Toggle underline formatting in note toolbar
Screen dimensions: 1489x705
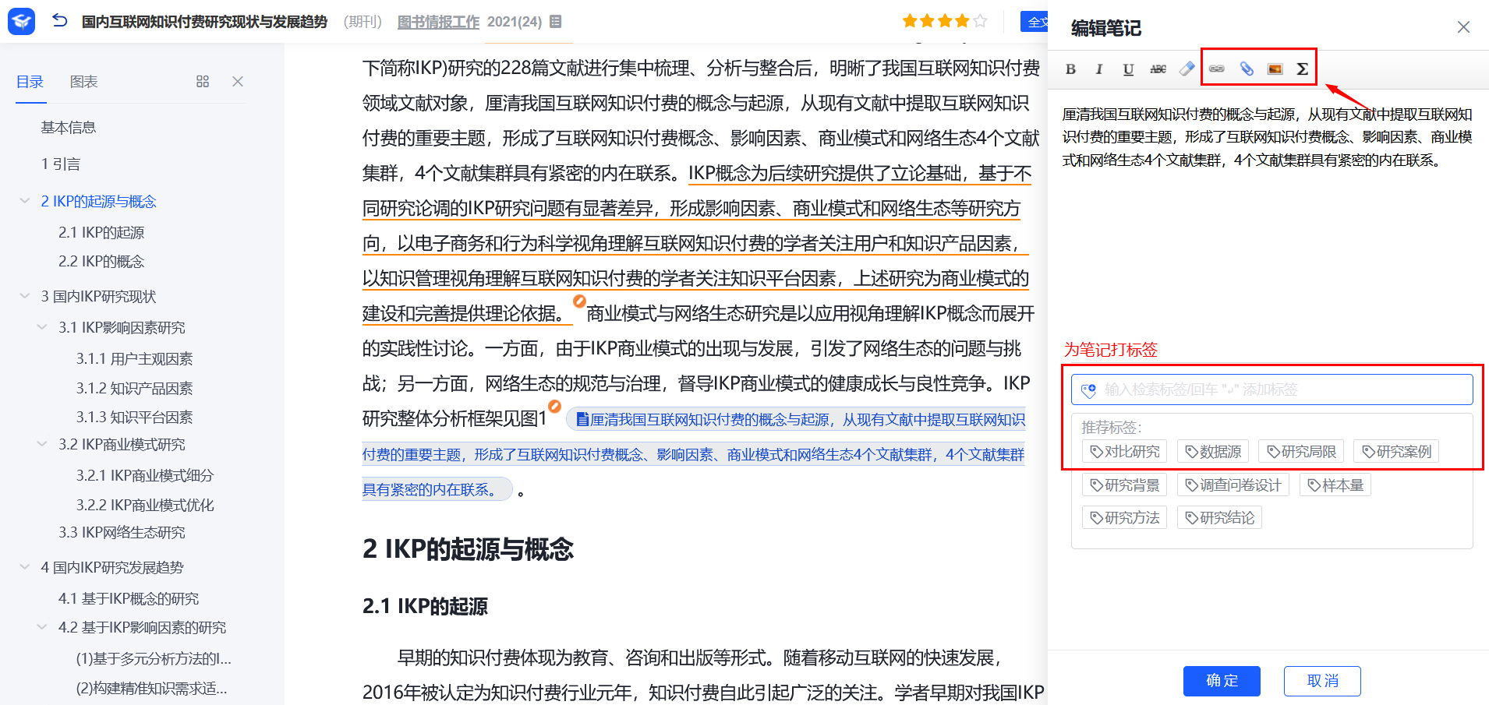coord(1128,69)
